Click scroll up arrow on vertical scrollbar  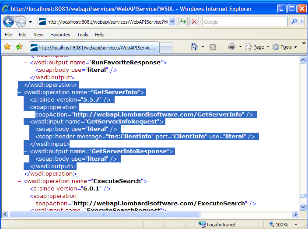(303, 60)
